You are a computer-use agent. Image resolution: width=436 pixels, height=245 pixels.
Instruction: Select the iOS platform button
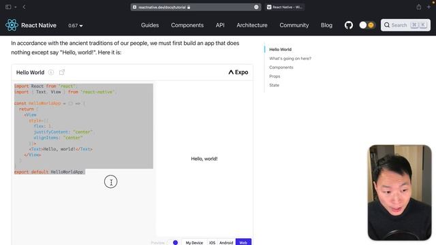click(212, 242)
